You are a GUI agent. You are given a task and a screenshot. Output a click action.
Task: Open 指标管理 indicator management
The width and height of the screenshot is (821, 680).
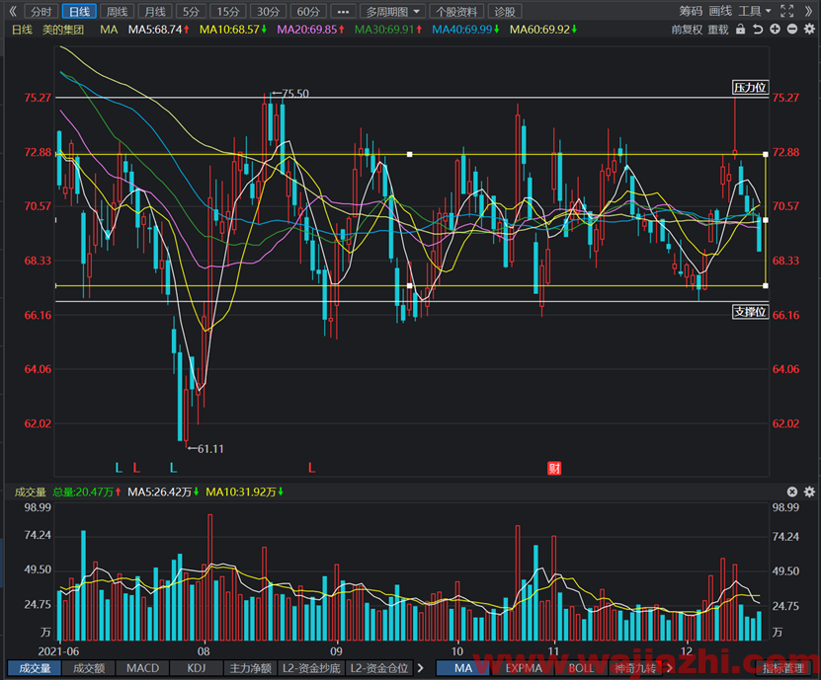[783, 668]
